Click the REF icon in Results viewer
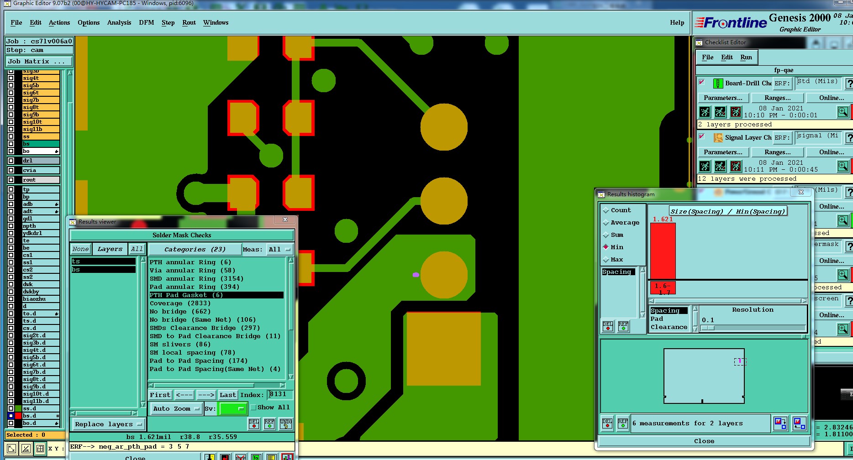This screenshot has width=853, height=460. point(269,424)
